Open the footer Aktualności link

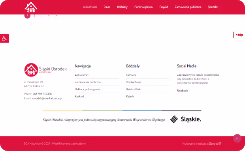[81, 75]
